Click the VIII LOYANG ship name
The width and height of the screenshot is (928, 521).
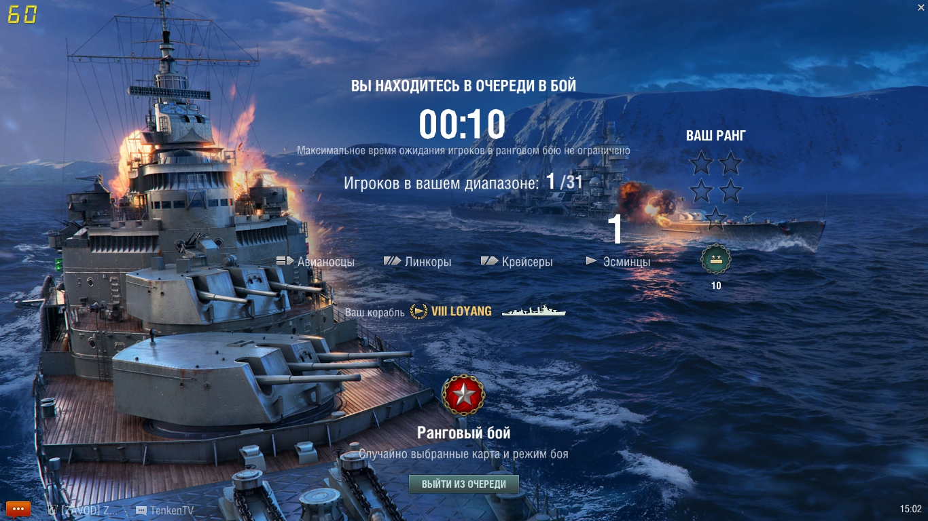tap(461, 311)
